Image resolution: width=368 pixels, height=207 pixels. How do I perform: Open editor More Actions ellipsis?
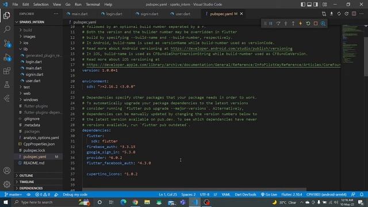click(x=362, y=14)
